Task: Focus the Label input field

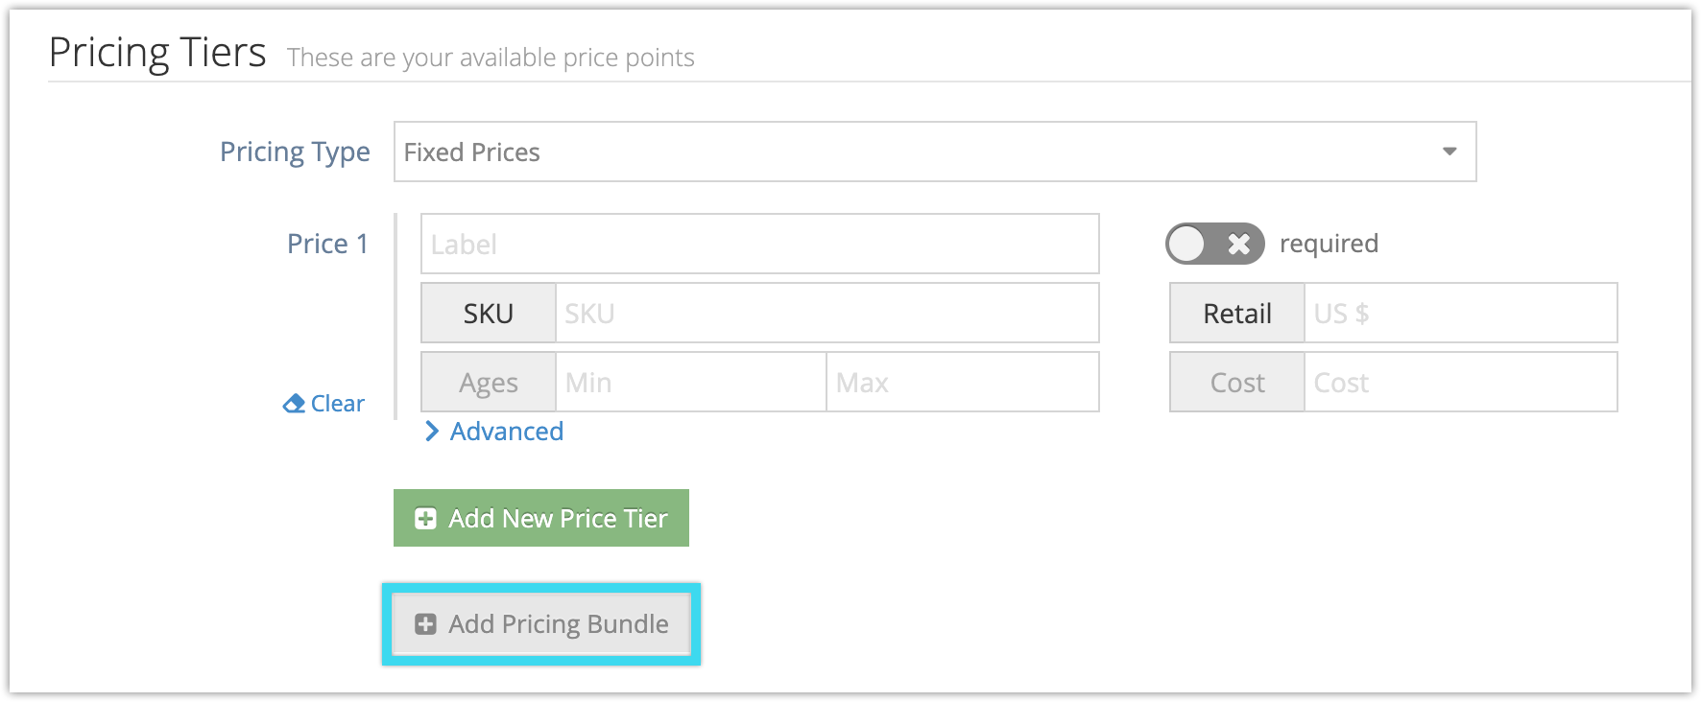Action: 760,244
